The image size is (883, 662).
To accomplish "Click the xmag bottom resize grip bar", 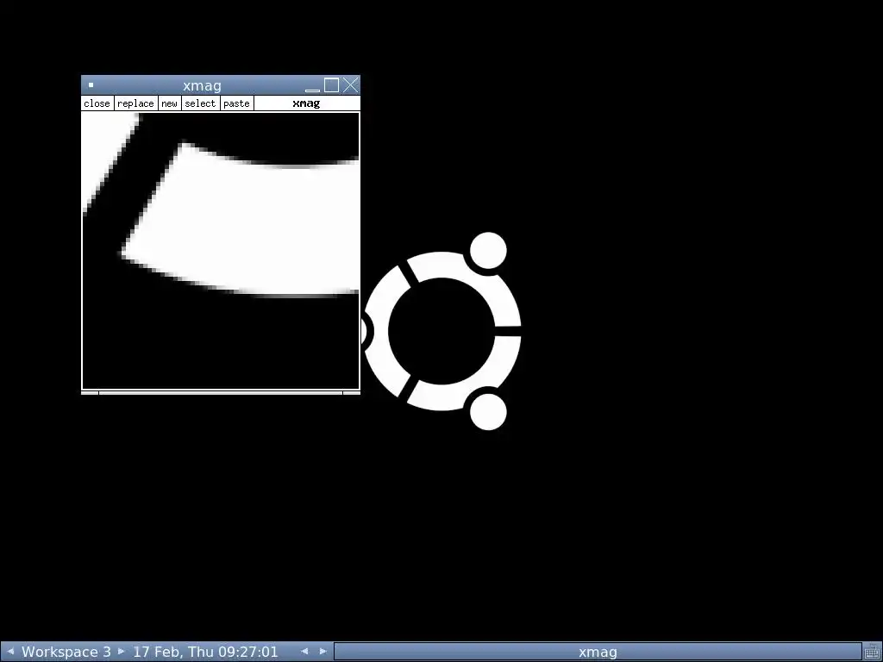I will 221,393.
